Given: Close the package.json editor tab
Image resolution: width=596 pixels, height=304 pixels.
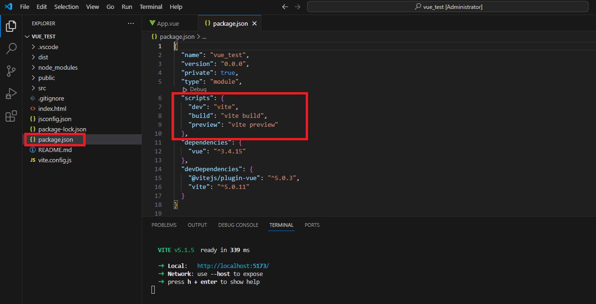Looking at the screenshot, I should (x=255, y=23).
